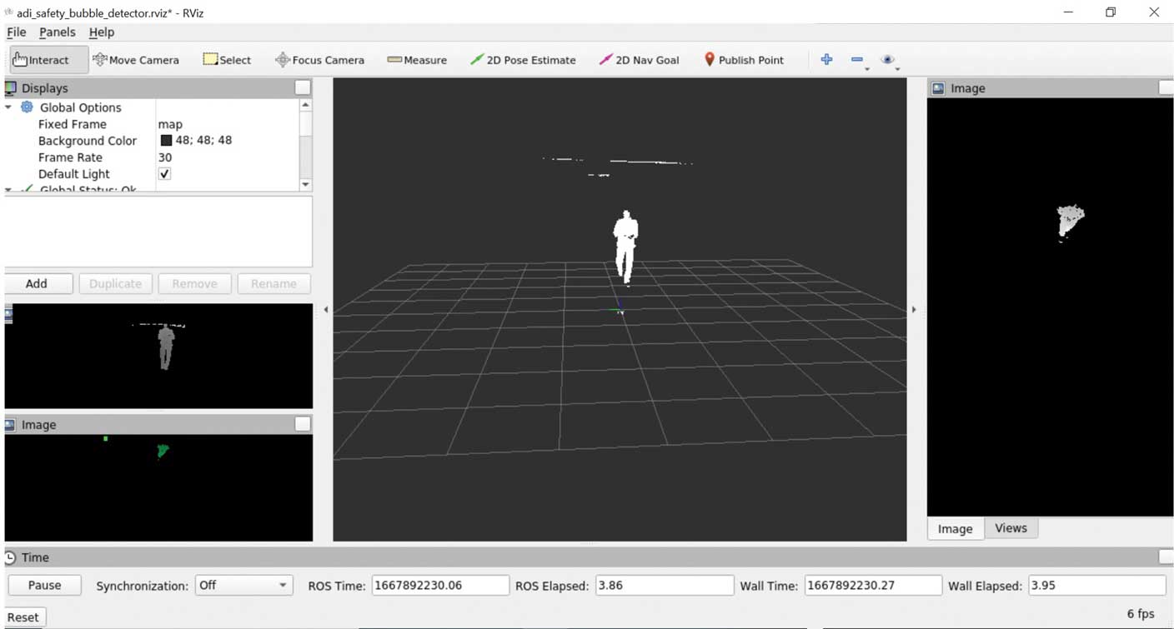
Task: Click the Displays panel float checkbox
Action: point(303,87)
